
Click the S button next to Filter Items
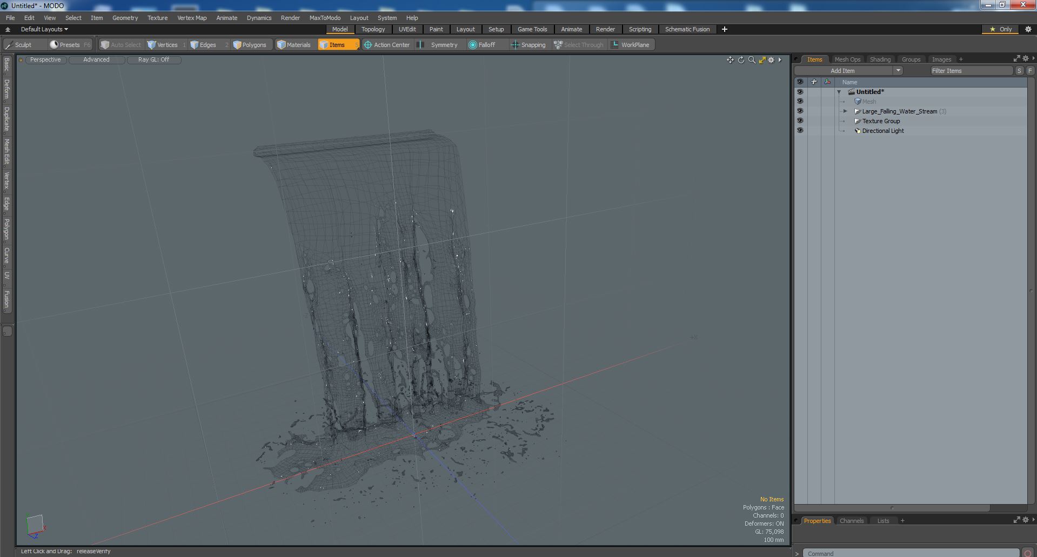pyautogui.click(x=1019, y=71)
